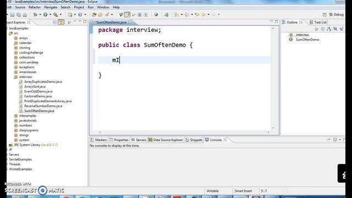Click the editor vertical scrollbar down arrow
This screenshot has height=198, width=352.
[x=273, y=128]
